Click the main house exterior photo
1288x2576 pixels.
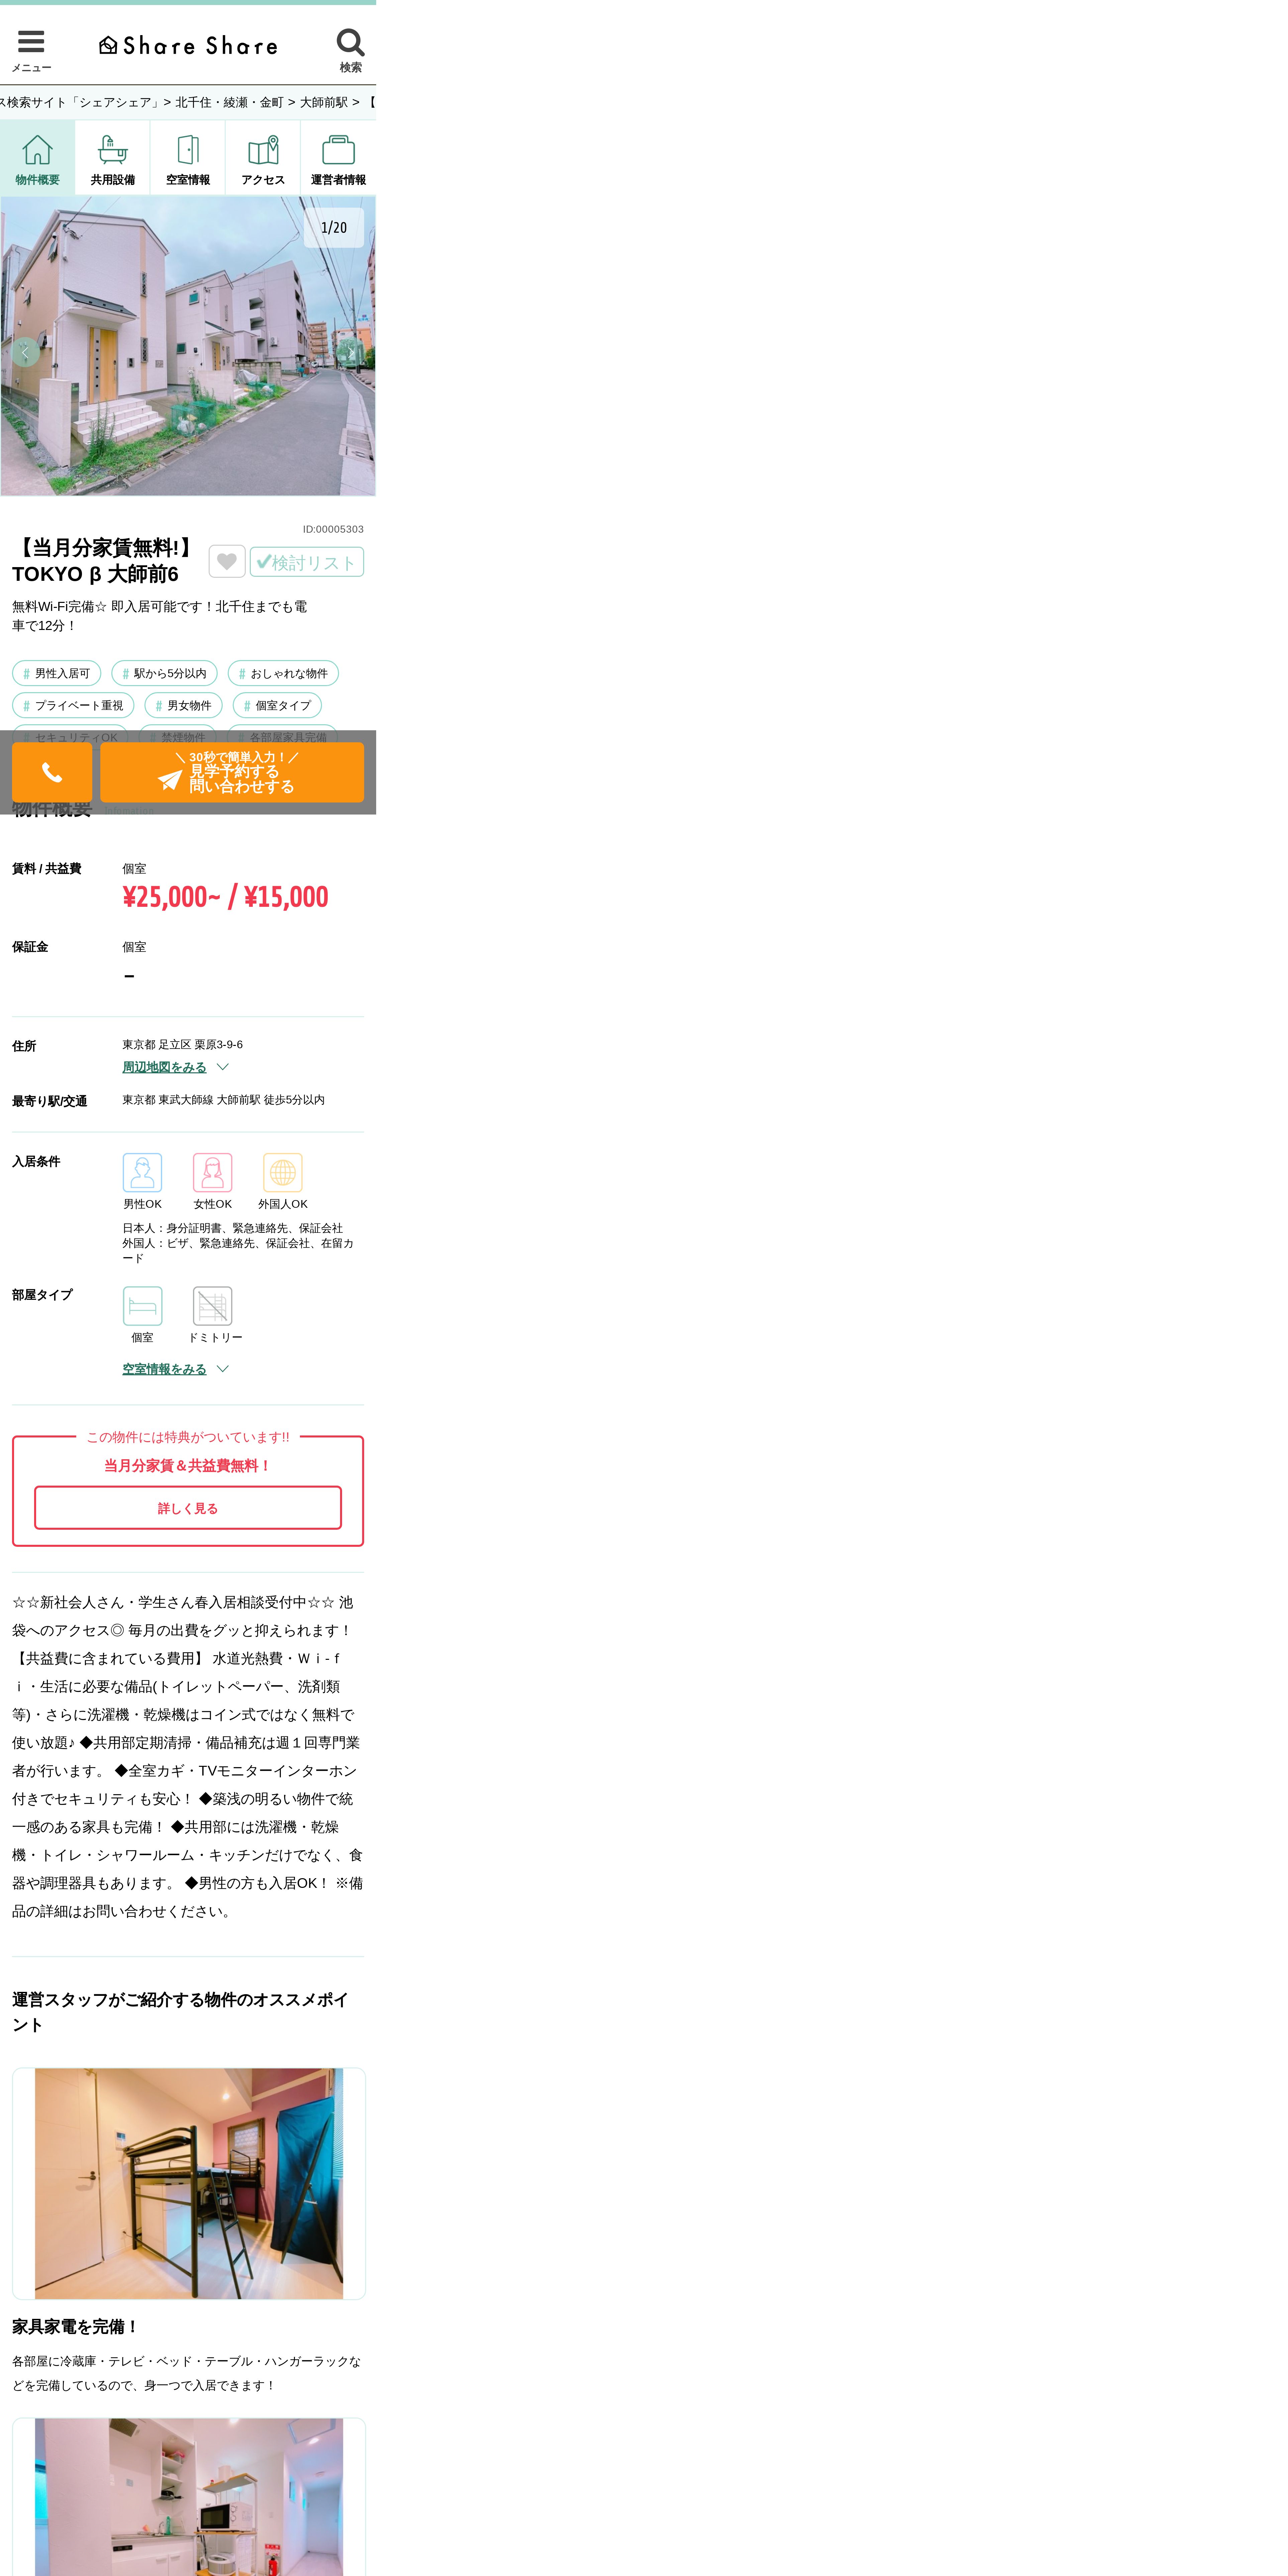click(188, 346)
